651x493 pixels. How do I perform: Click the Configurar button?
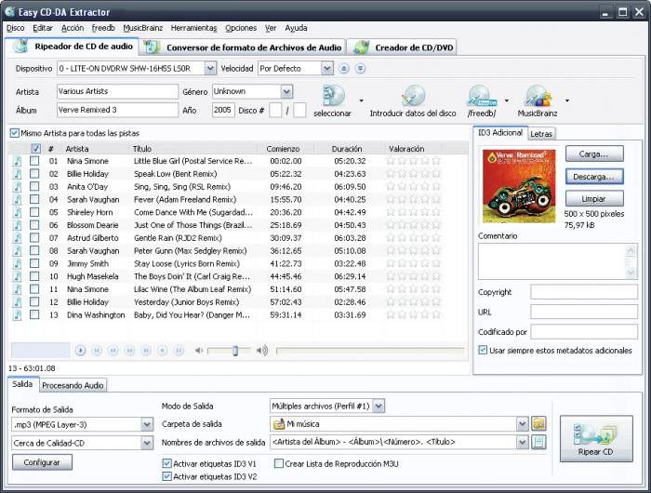(x=42, y=462)
